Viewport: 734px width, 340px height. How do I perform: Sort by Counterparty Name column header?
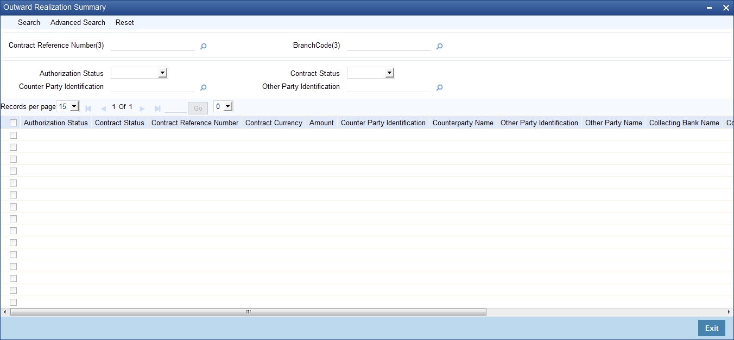click(463, 123)
